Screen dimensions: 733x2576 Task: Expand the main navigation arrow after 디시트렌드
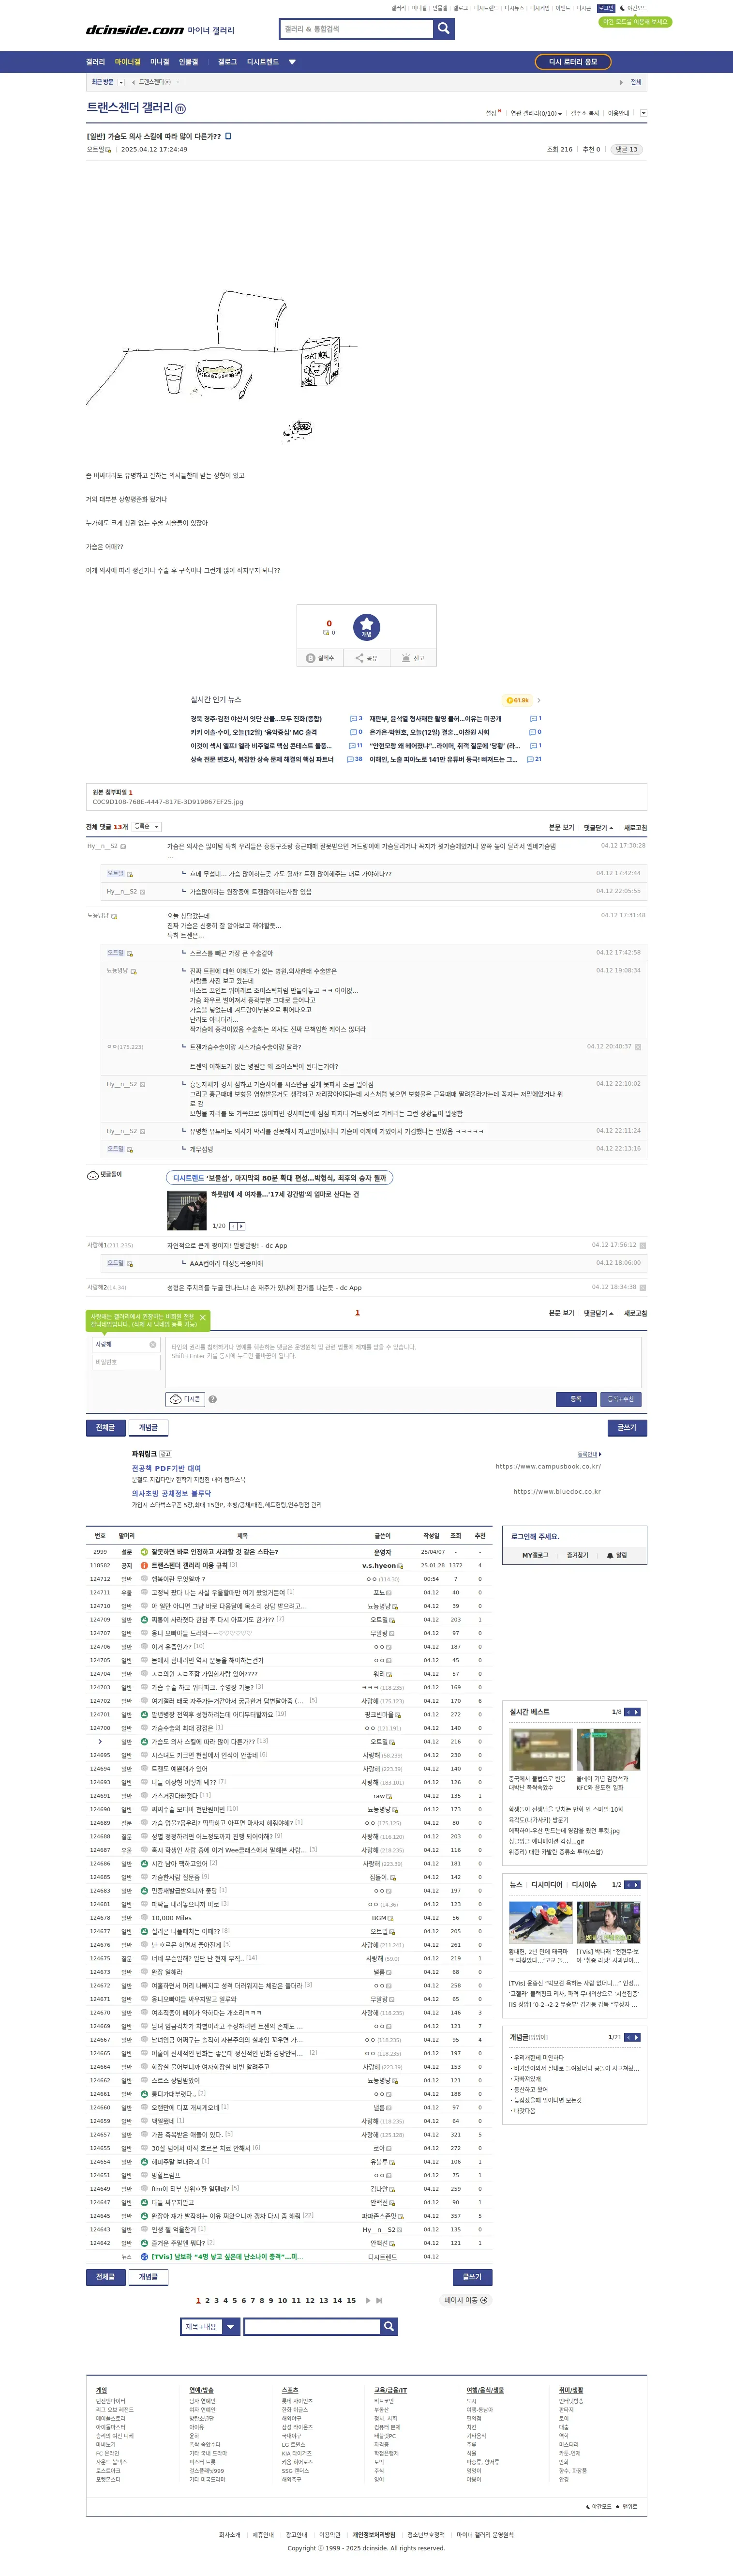[x=292, y=62]
